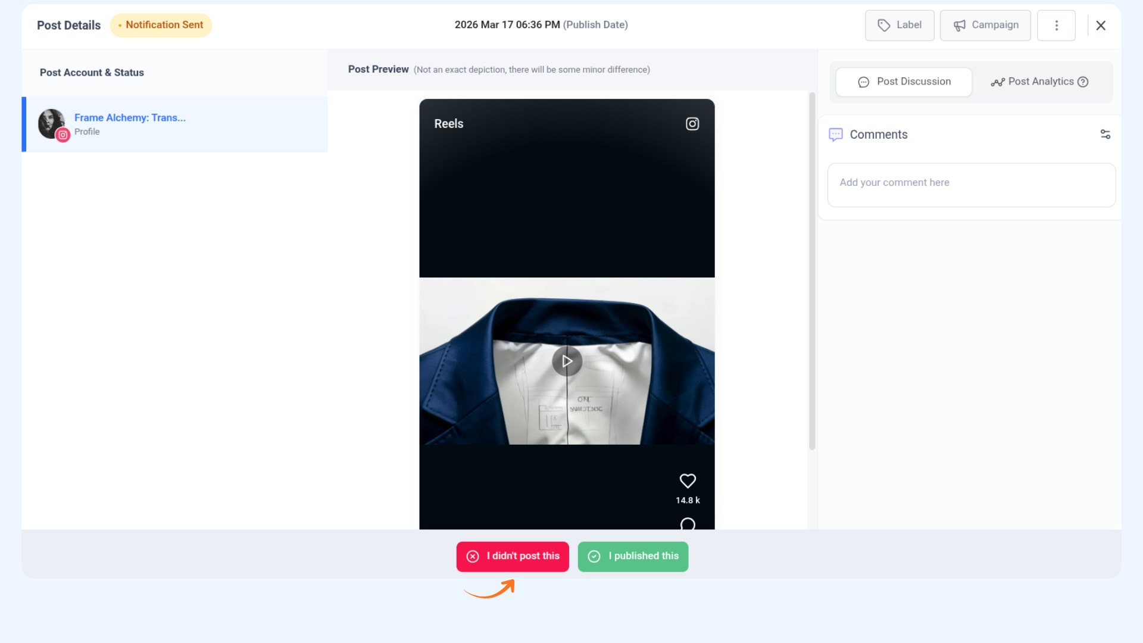Confirm with "I published this" button
The image size is (1143, 643).
click(633, 556)
